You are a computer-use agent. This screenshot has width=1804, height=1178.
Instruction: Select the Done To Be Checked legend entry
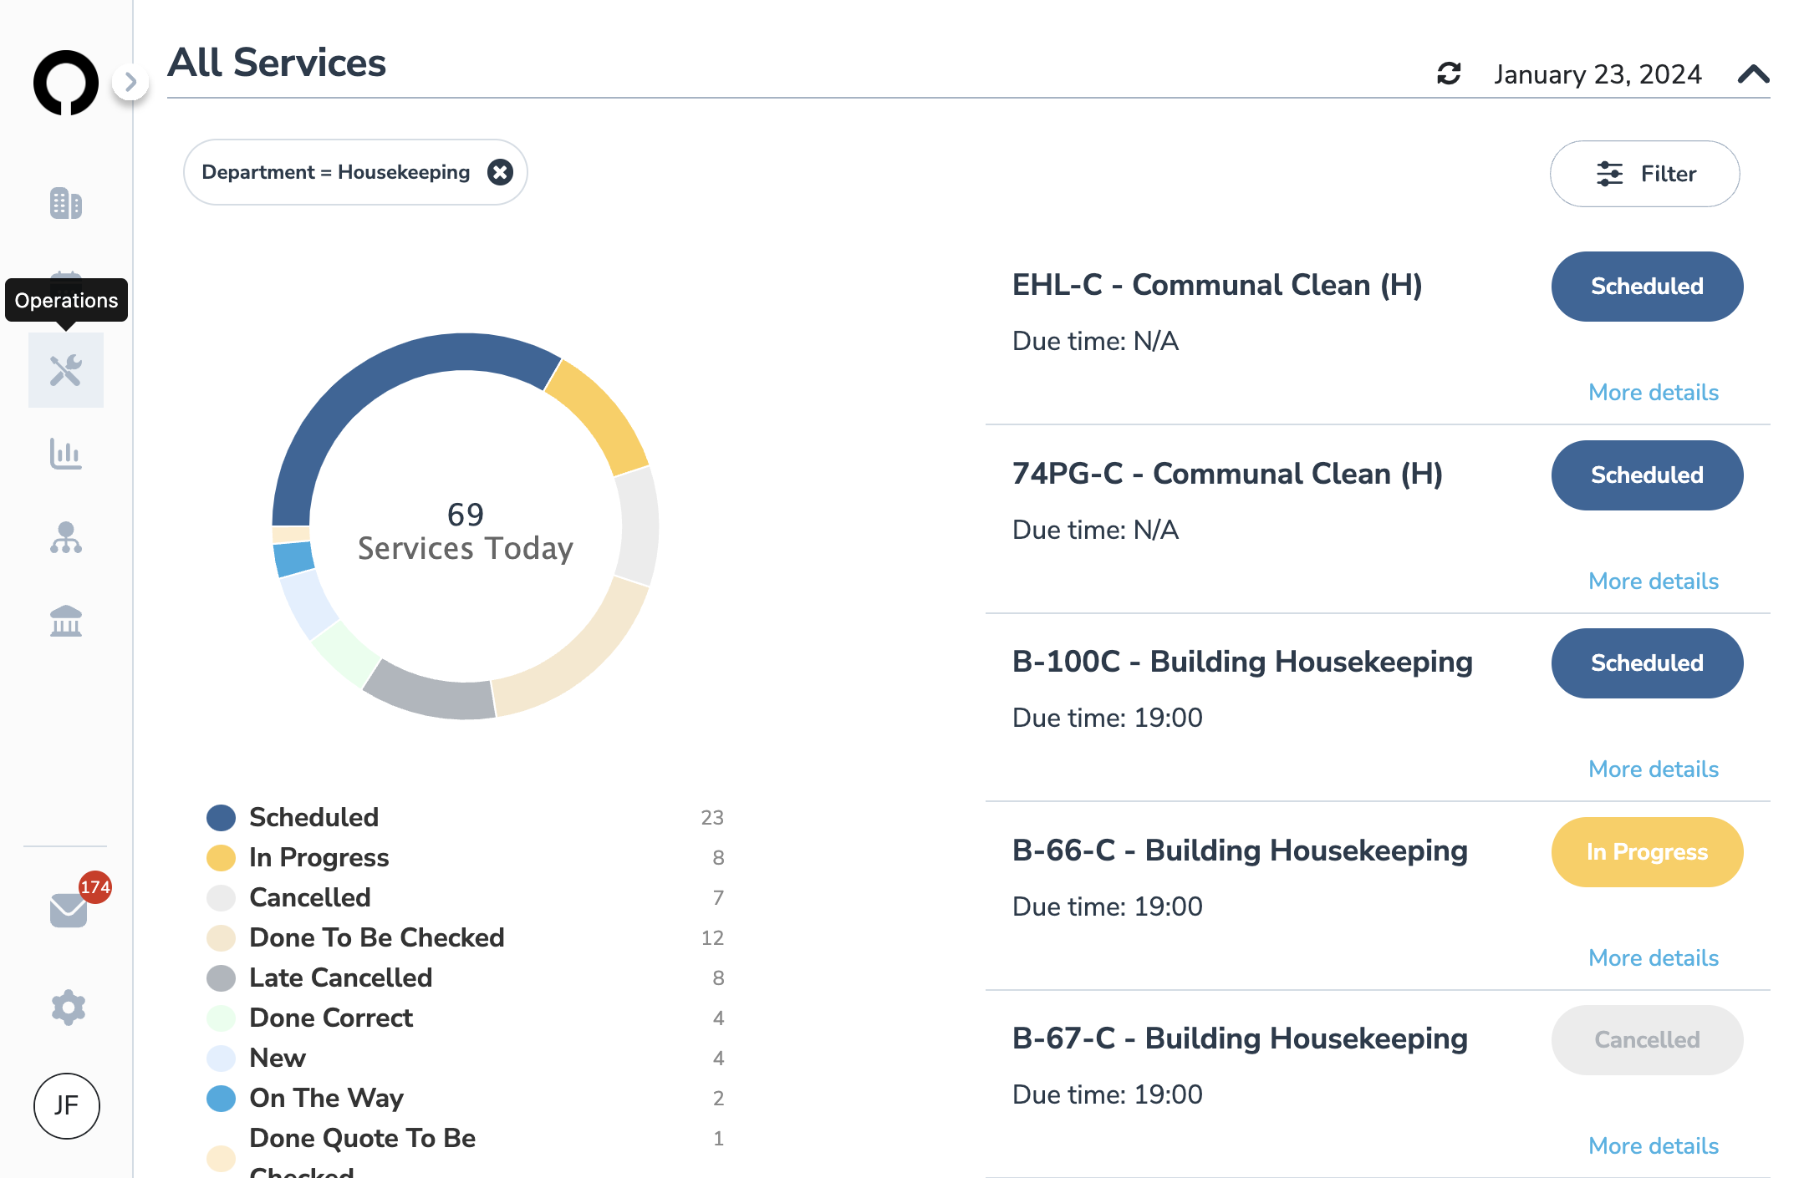(x=465, y=938)
